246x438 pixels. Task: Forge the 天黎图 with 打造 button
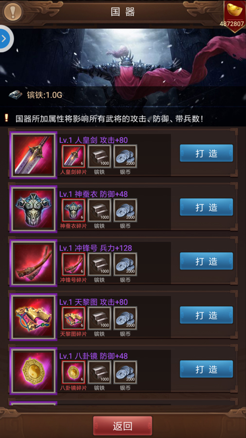coord(206,315)
